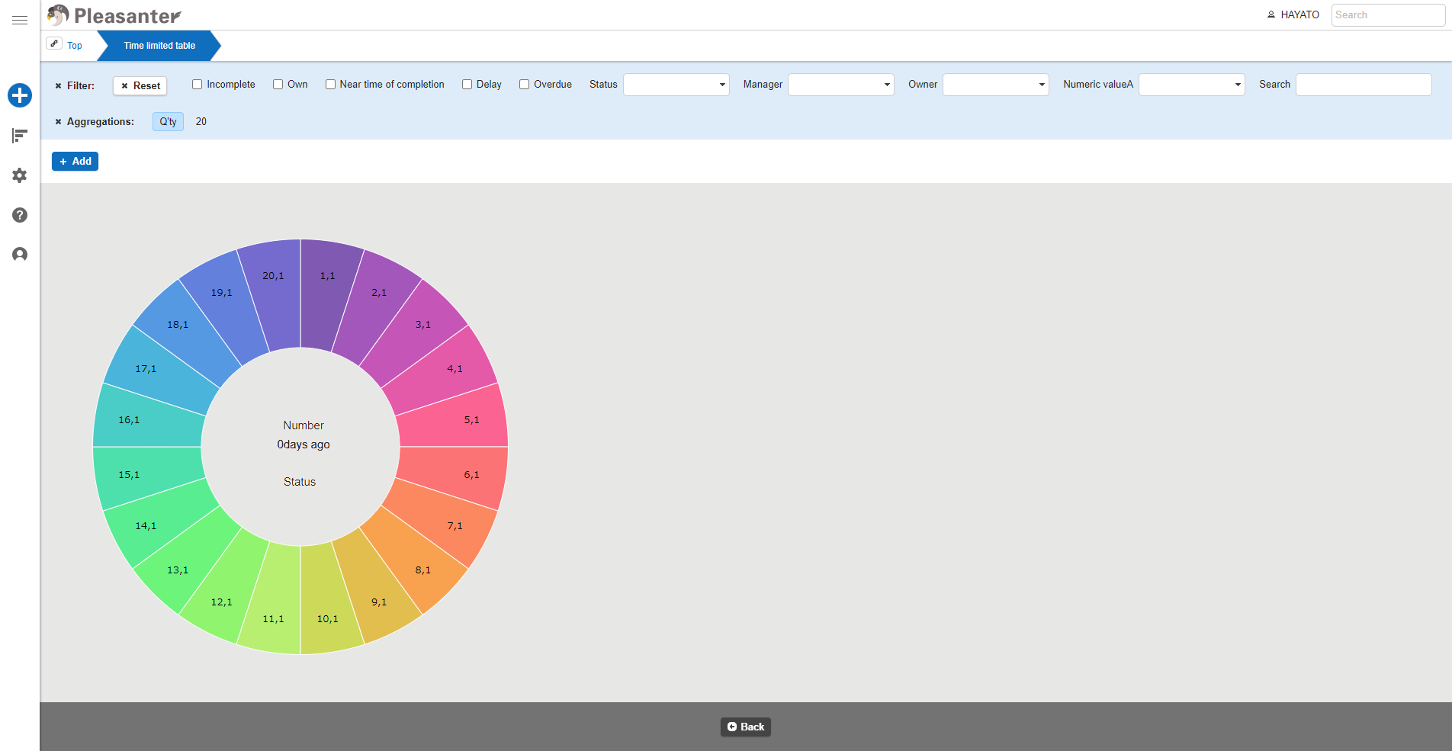This screenshot has height=751, width=1452.
Task: Enable the Overdue filter checkbox
Action: coord(525,85)
